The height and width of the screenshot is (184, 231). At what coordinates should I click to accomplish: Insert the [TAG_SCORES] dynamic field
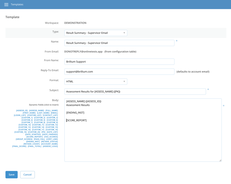51,137
